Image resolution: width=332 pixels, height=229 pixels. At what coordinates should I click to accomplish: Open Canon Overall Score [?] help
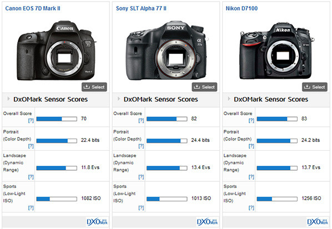[x=31, y=120]
